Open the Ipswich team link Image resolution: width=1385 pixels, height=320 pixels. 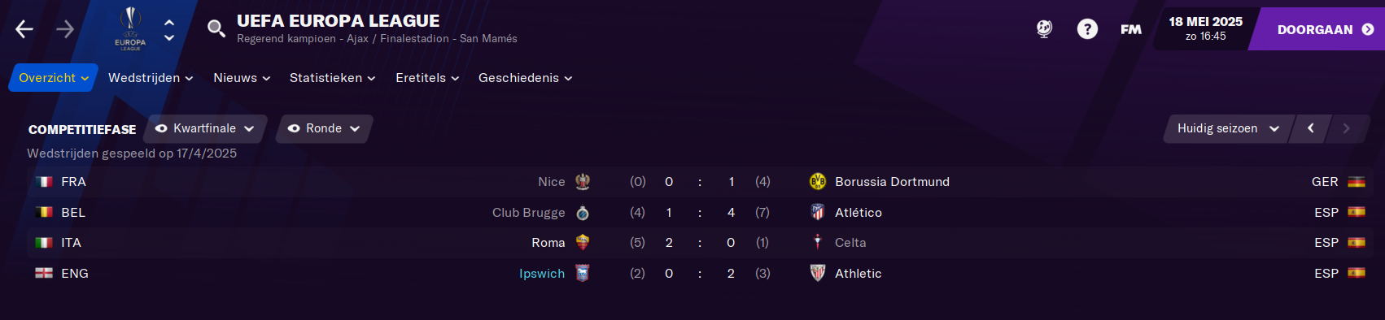(x=542, y=274)
